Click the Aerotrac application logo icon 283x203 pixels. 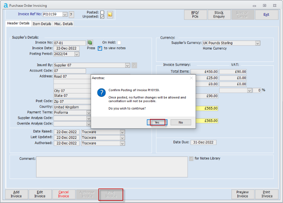pyautogui.click(x=6, y=5)
